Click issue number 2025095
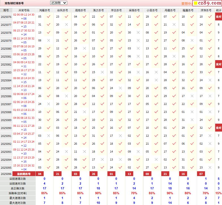 click(x=6, y=168)
